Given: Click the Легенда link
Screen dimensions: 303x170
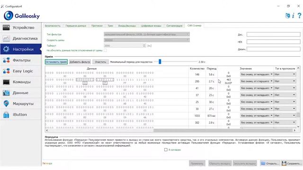Looking at the screenshot, I should (x=47, y=163).
